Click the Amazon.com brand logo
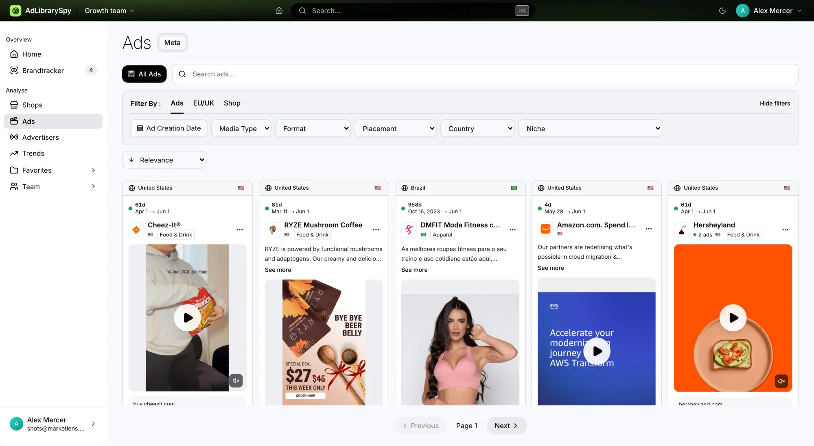The height and width of the screenshot is (446, 814). coord(545,229)
